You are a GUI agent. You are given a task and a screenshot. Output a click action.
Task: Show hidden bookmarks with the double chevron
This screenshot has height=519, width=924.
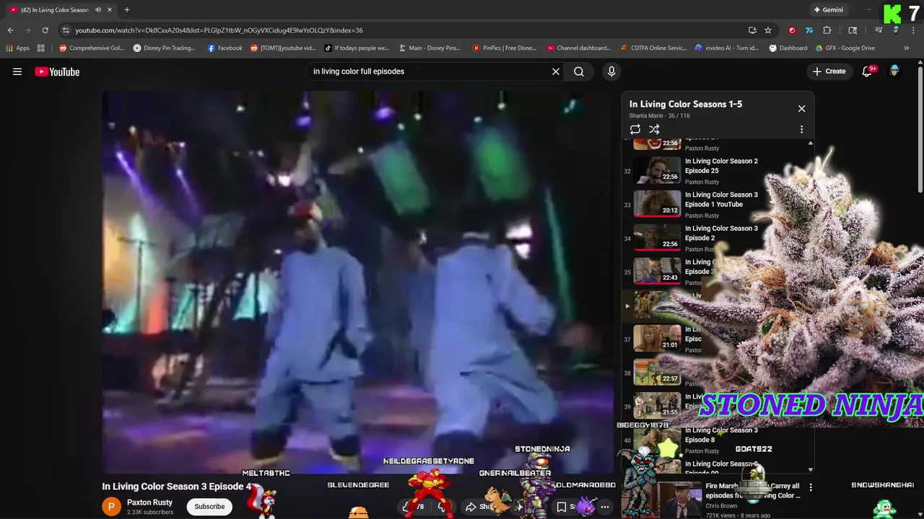coord(907,48)
